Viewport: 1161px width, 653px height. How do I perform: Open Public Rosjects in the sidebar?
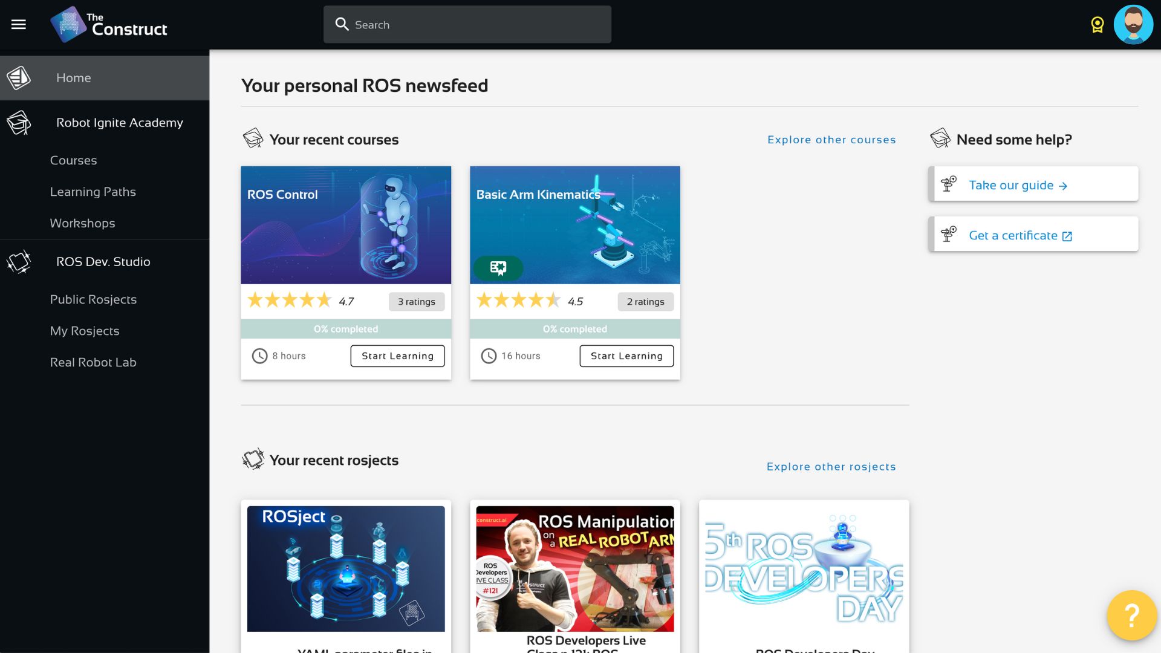(x=93, y=299)
